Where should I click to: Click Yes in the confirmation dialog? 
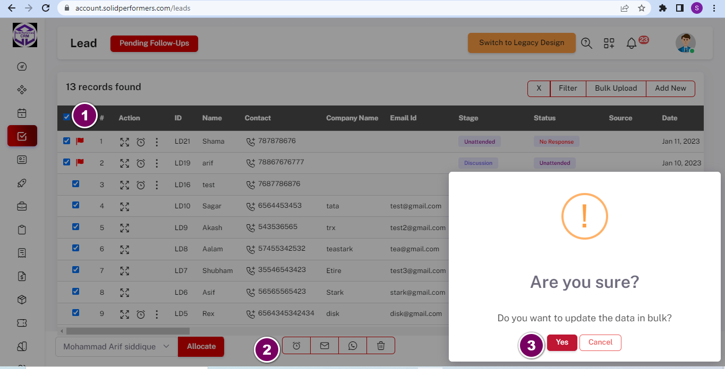562,342
